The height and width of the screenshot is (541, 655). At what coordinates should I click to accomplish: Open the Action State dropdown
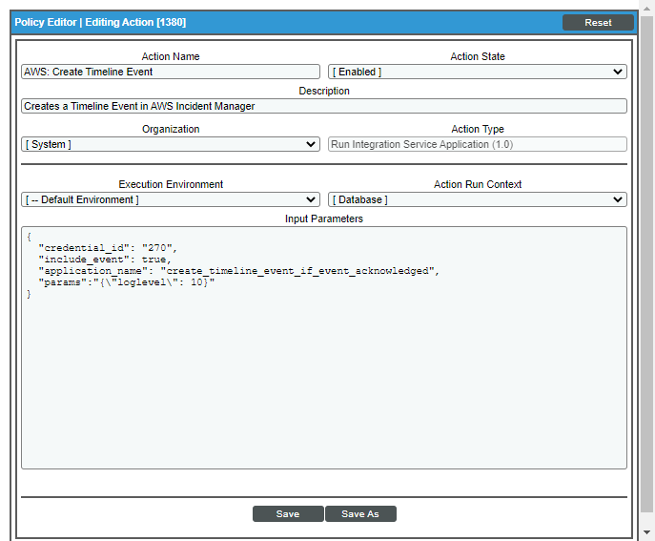[477, 72]
